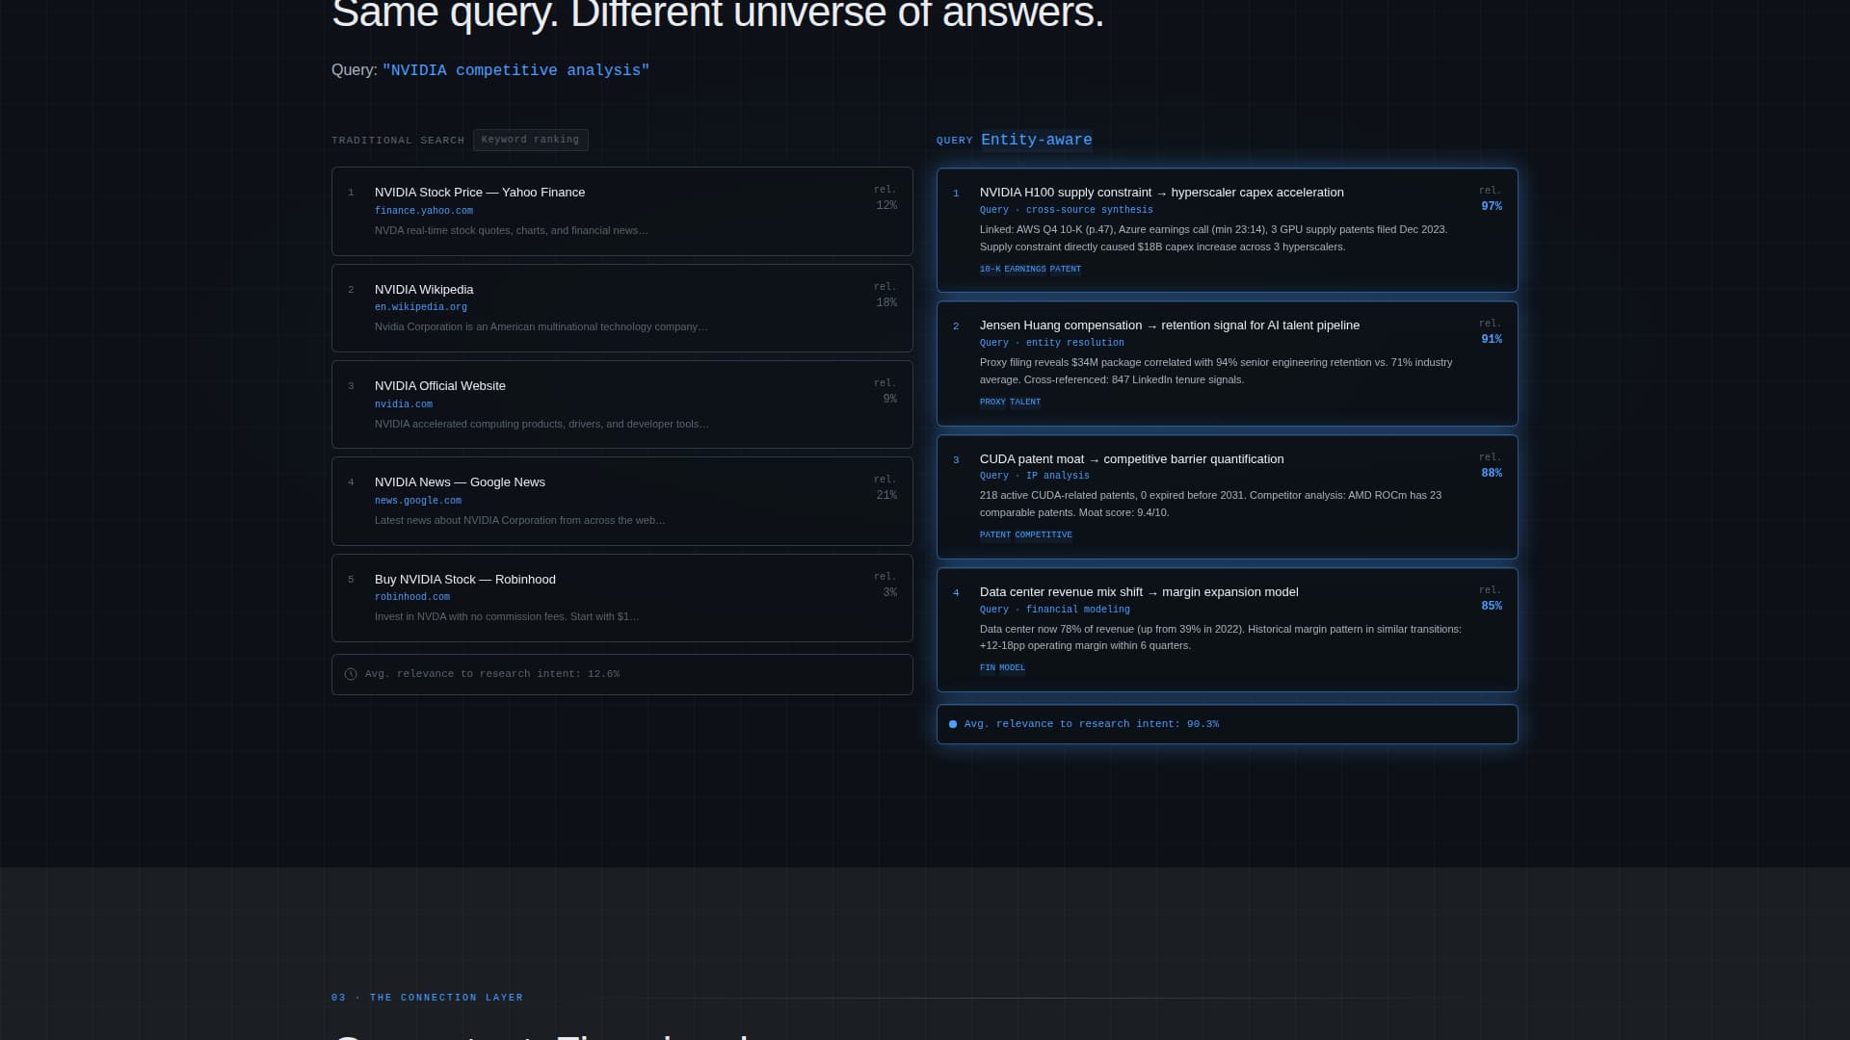Image resolution: width=1850 pixels, height=1040 pixels.
Task: Open the NVIDIA Wikipedia result title
Action: point(424,290)
